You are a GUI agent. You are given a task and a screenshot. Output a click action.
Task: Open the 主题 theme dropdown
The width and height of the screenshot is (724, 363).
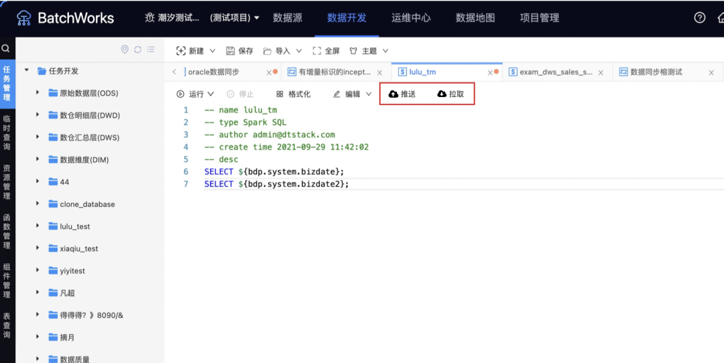click(x=369, y=51)
